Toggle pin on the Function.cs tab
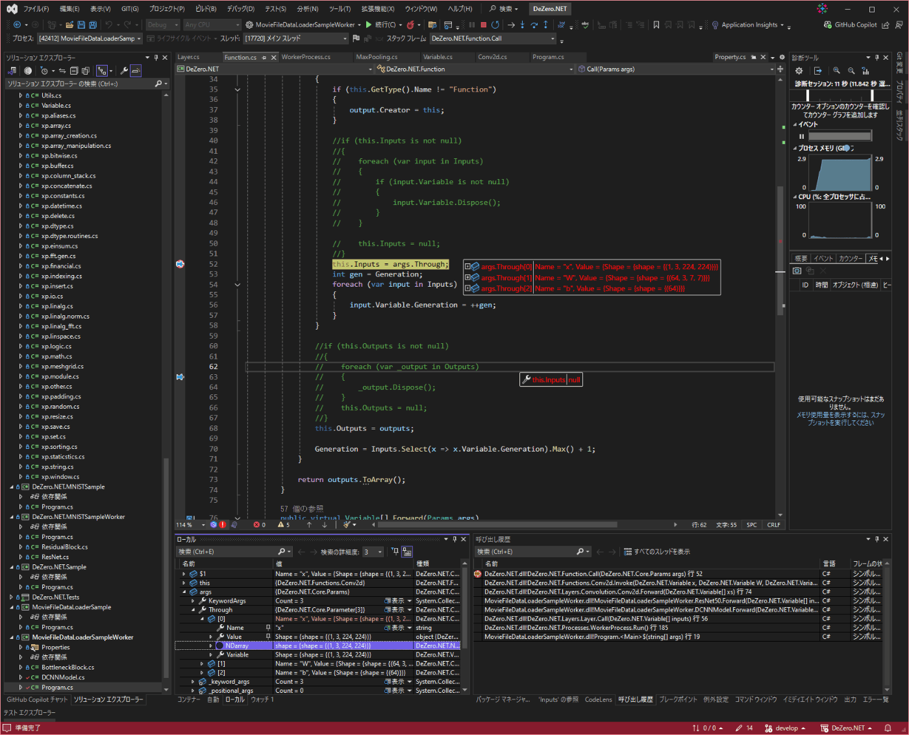 coord(264,58)
